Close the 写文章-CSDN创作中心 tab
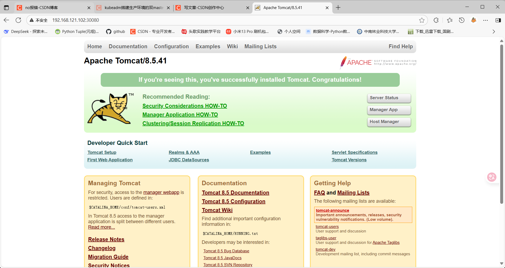The height and width of the screenshot is (268, 505). tap(248, 8)
